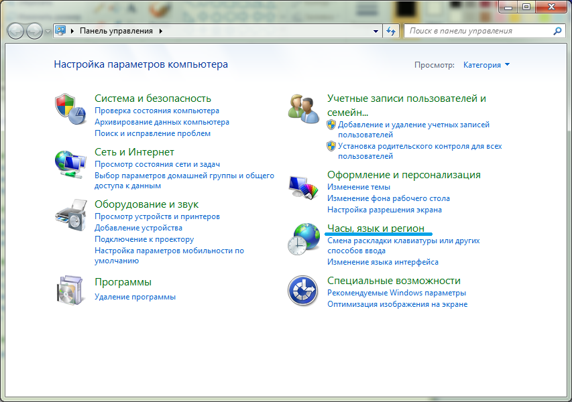
Task: Click the Forward navigation arrow button
Action: click(34, 31)
